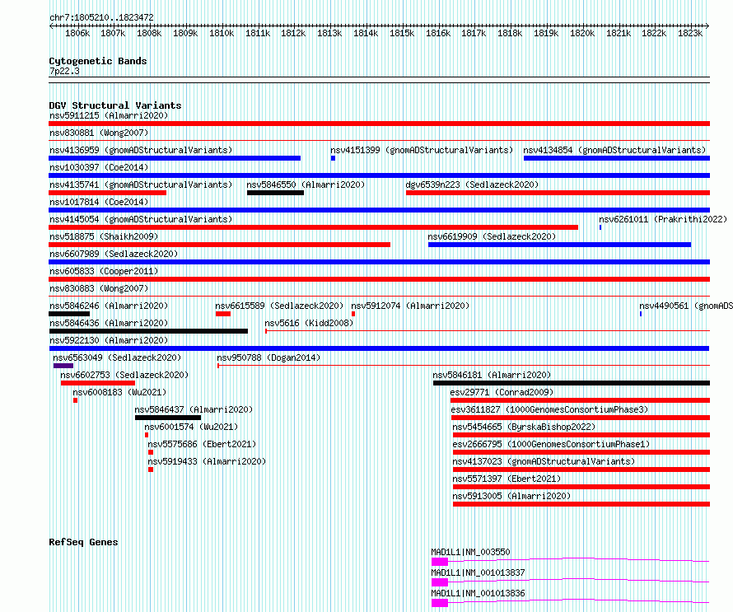The height and width of the screenshot is (612, 733).
Task: Open the MAD1L1|NM_003550 gene exon block
Action: click(x=440, y=562)
